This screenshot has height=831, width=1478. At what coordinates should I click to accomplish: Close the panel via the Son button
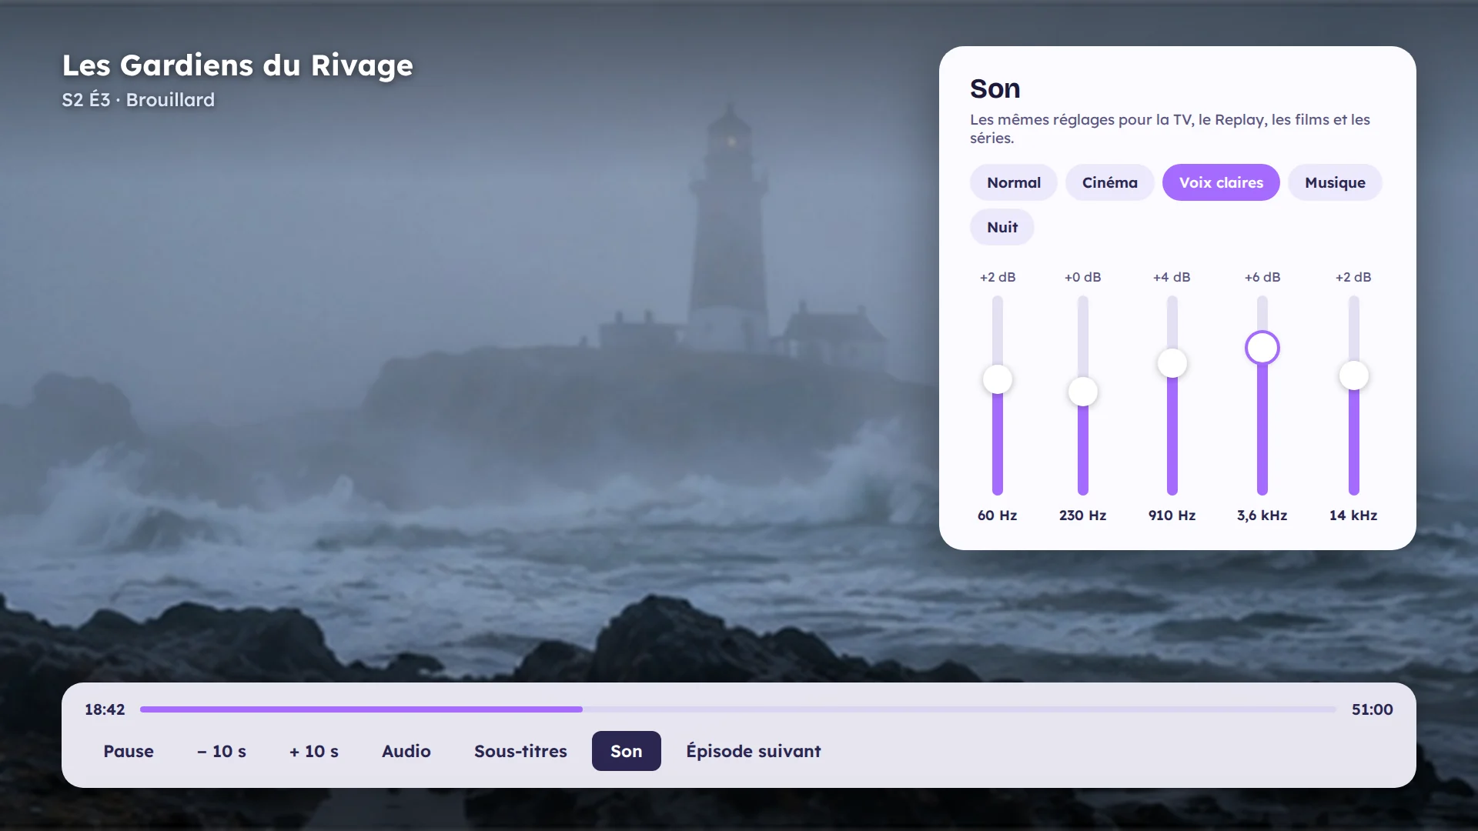[x=626, y=751]
